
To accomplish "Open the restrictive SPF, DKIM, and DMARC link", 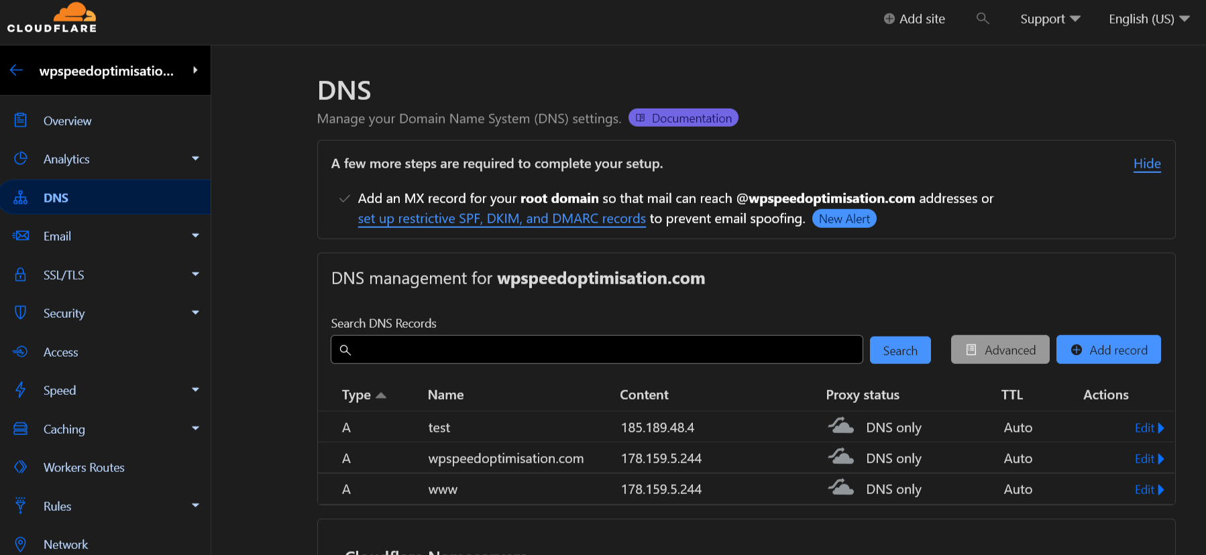I will click(502, 219).
